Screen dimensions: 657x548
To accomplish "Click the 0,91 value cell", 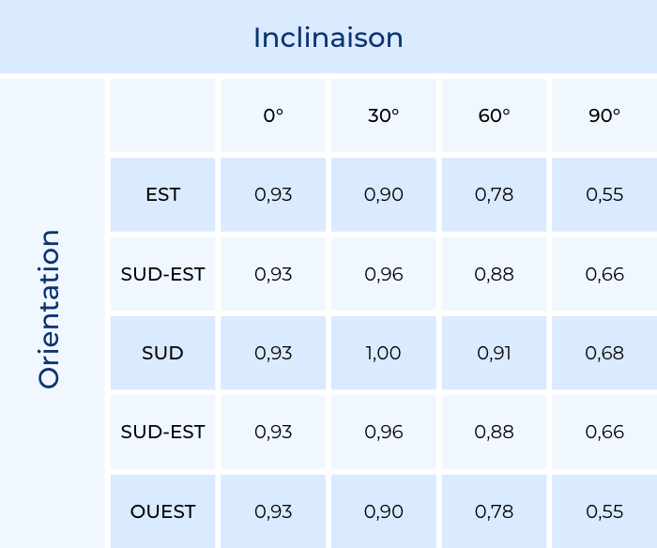I will (x=494, y=354).
